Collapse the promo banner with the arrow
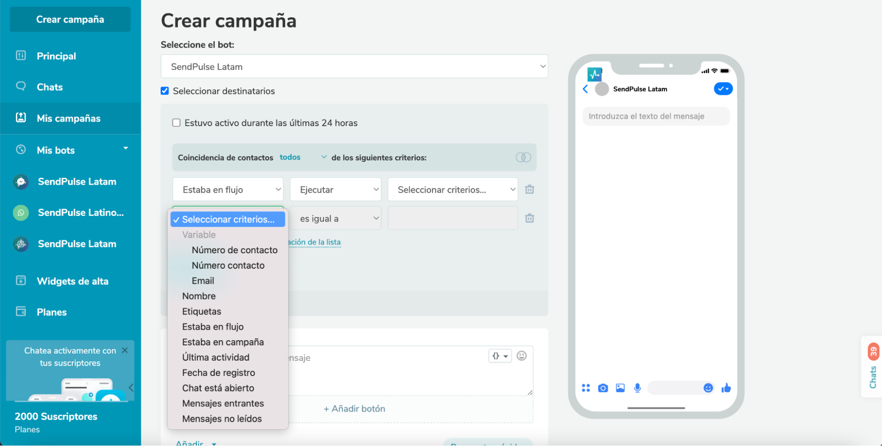This screenshot has height=446, width=882. (x=131, y=387)
